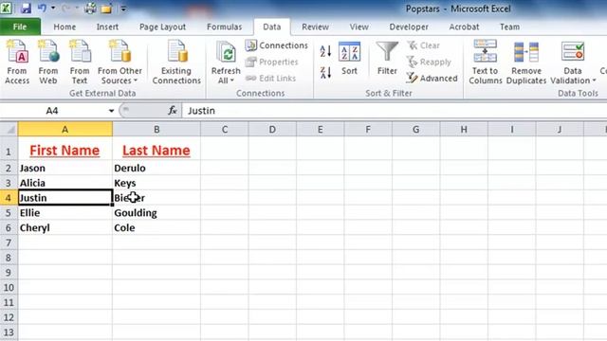Click the First Name header cell
Screen dimensions: 607x341
pos(65,149)
